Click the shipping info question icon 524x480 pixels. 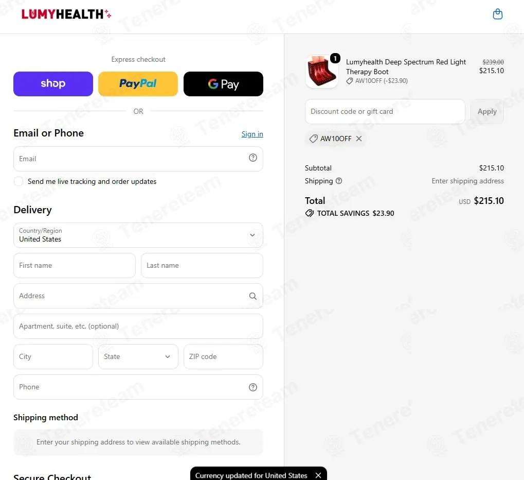339,181
